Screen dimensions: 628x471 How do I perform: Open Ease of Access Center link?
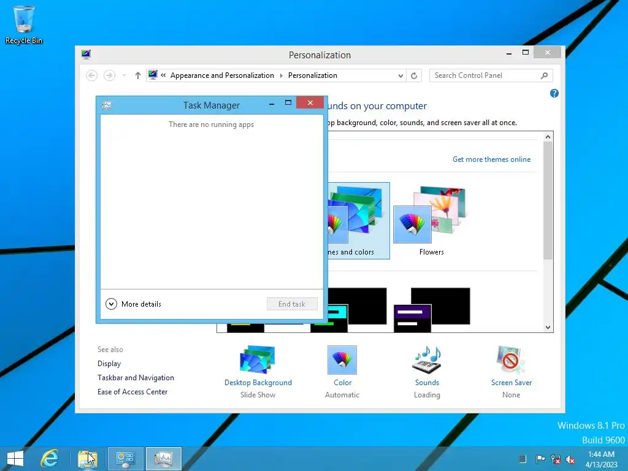click(x=132, y=392)
